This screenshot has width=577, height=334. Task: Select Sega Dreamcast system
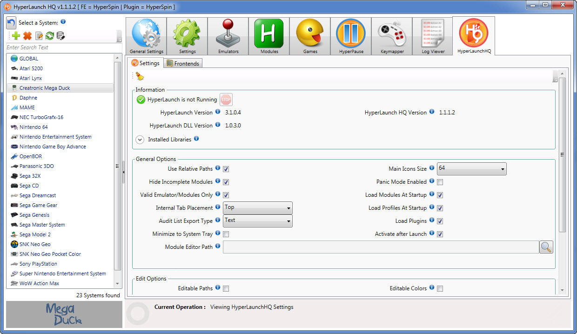60,195
